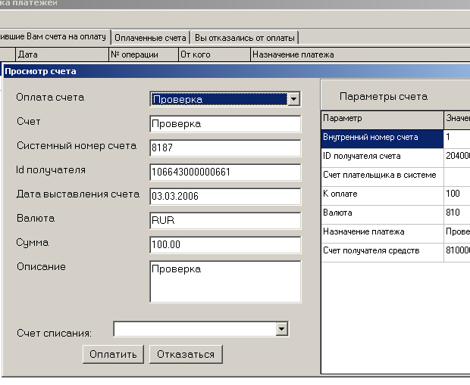Click the Счет input field
This screenshot has height=385, width=470.
[x=225, y=124]
